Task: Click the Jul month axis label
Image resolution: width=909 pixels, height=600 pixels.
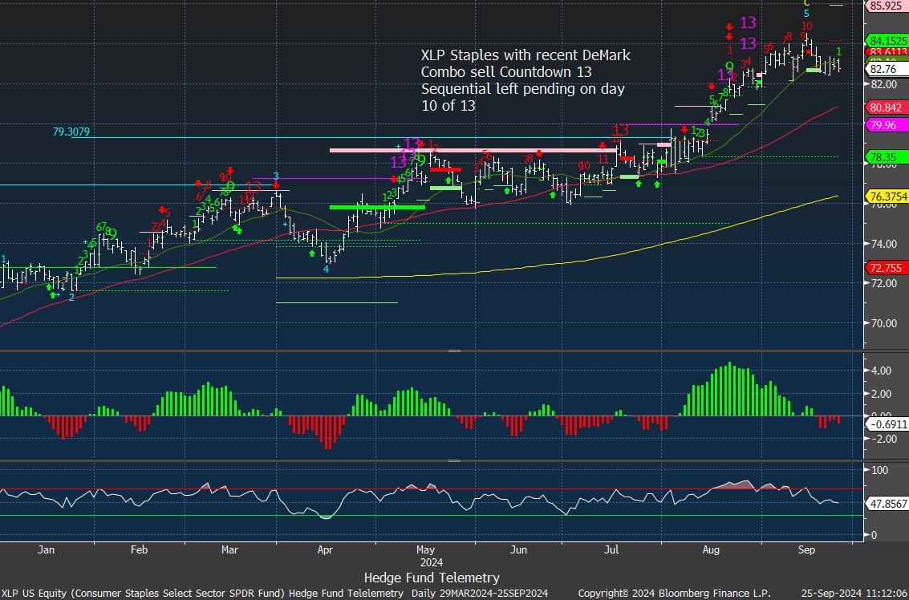Action: 611,549
